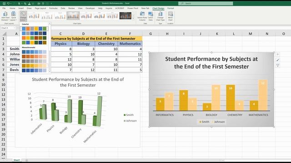Screen dimensions: 291x163
Task: Click the Move Chart button
Action: (x=170, y=16)
